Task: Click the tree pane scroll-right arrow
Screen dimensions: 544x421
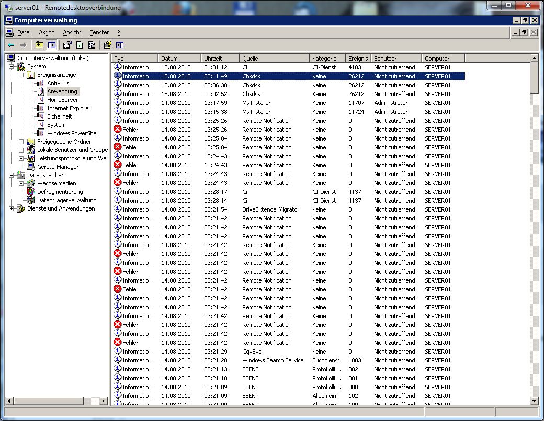Action: coord(104,401)
